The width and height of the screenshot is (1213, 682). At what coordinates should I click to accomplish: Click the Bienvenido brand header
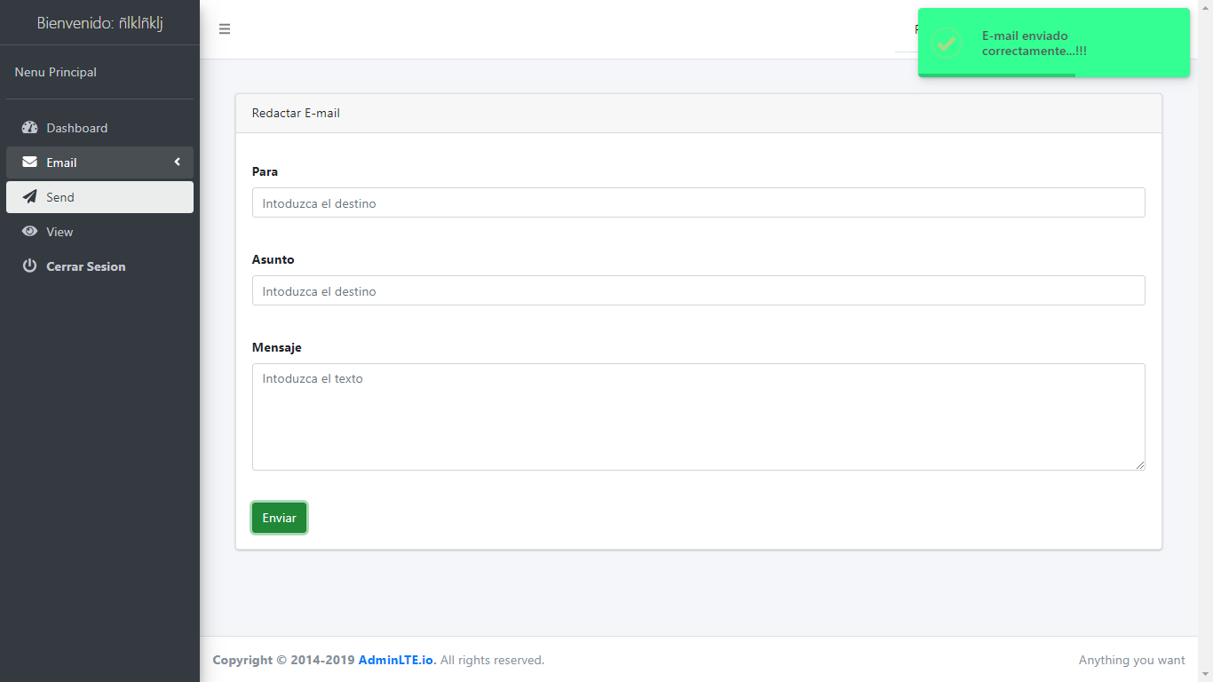(x=99, y=23)
